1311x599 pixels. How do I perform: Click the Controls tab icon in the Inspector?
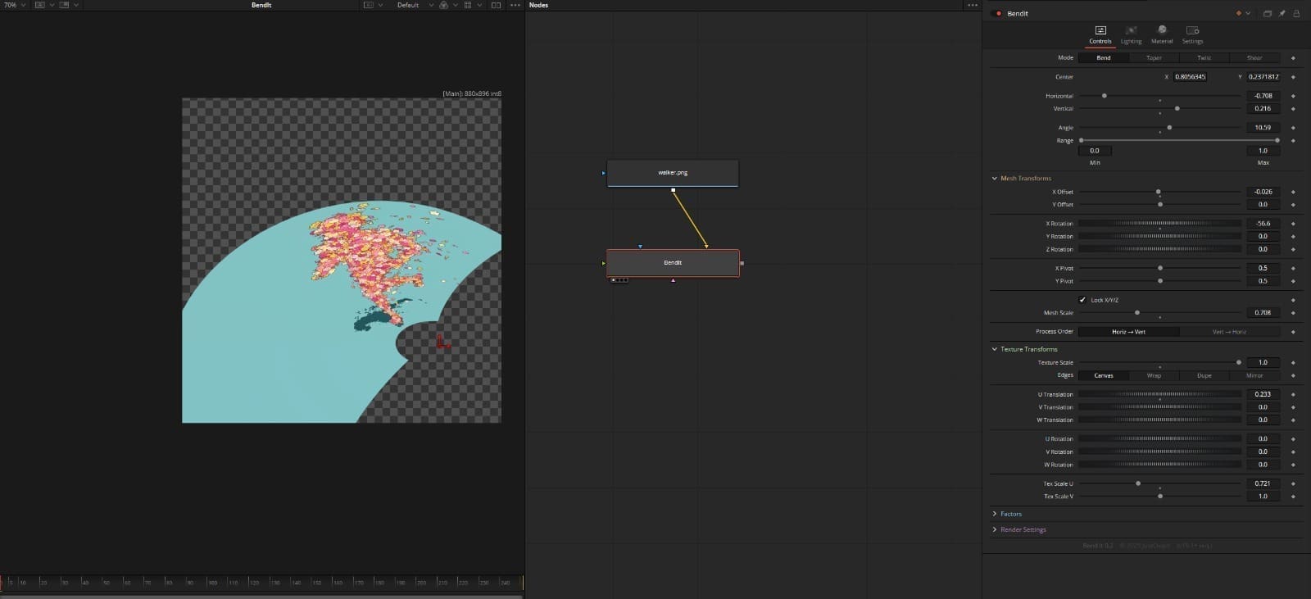click(x=1100, y=30)
